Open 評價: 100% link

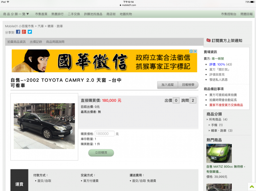tap(217, 64)
